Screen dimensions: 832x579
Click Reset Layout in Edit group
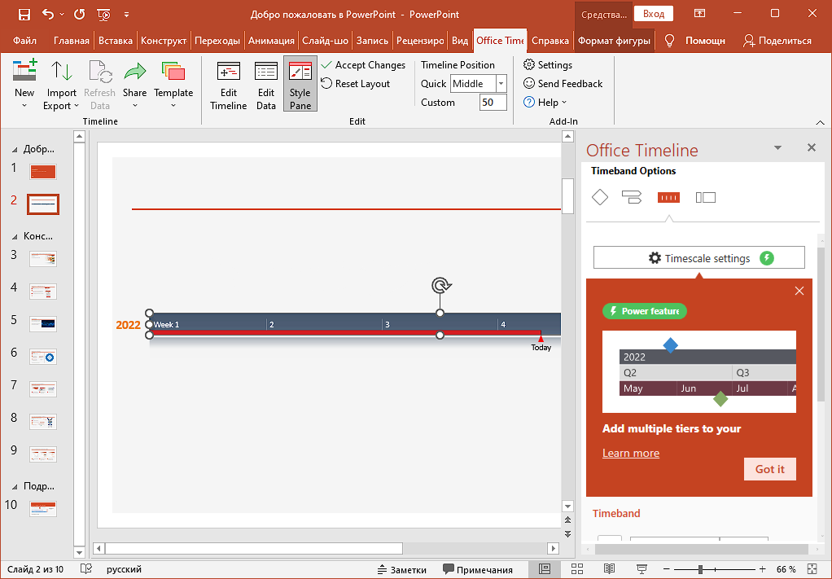(356, 84)
